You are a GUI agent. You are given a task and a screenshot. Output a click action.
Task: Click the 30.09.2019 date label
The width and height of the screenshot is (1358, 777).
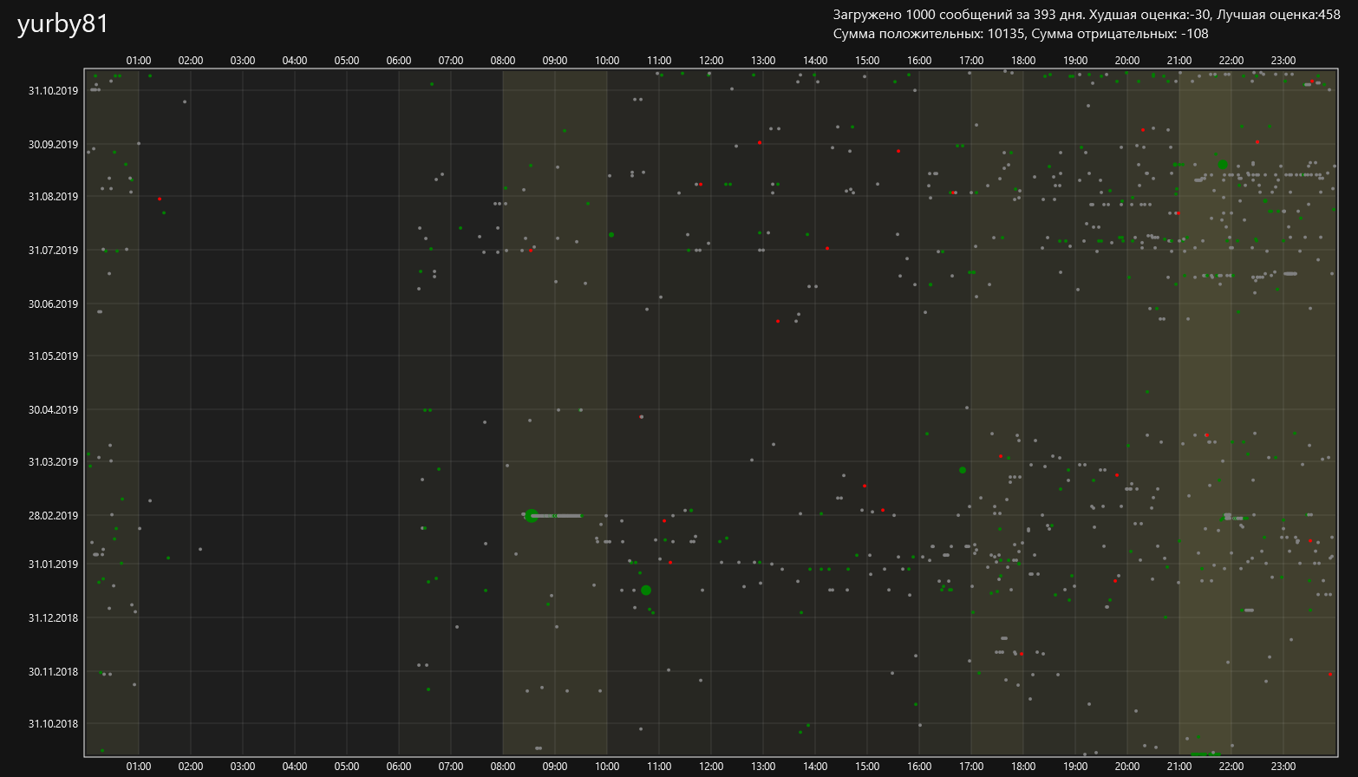(53, 145)
